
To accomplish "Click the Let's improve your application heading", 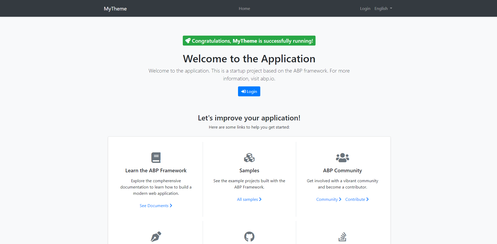I will coord(249,118).
